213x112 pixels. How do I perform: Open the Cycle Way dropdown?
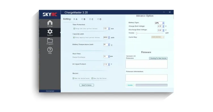click(x=158, y=37)
